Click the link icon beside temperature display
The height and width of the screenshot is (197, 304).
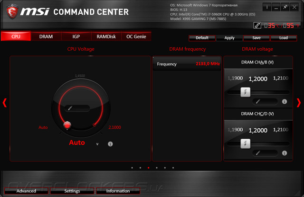coord(257,25)
